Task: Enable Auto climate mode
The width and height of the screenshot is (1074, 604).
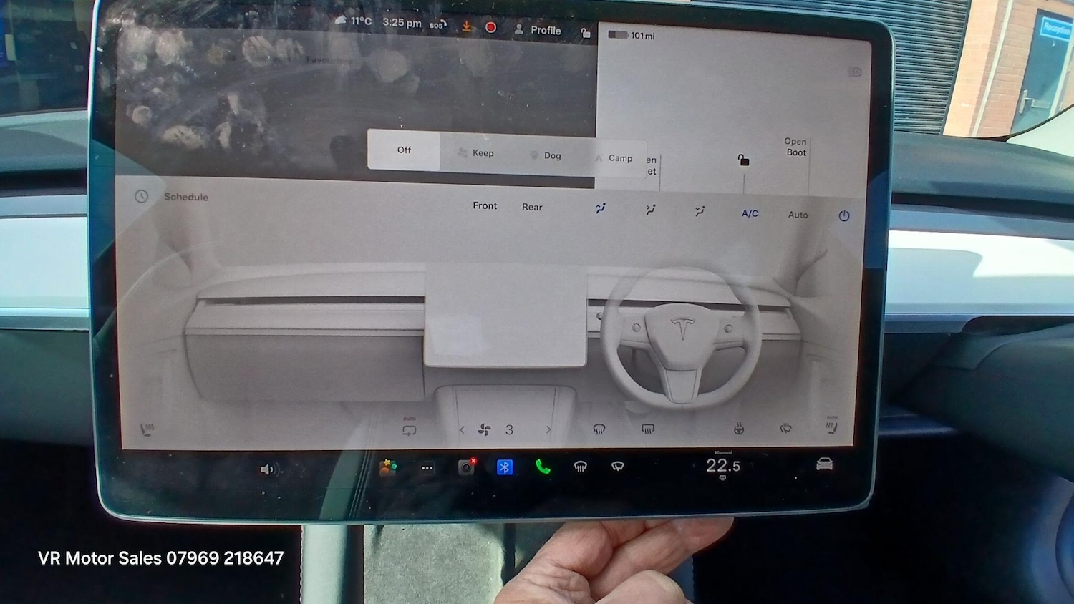Action: (797, 215)
